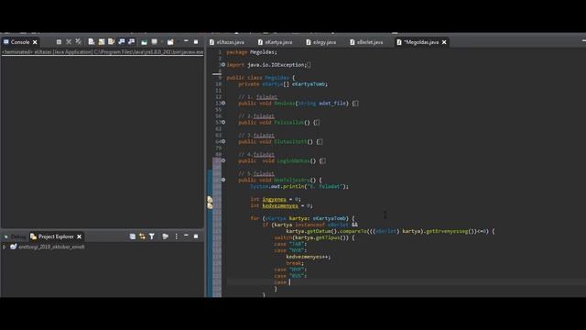586x330 pixels.
Task: Open the Display Selected Console picker
Action: click(x=155, y=42)
